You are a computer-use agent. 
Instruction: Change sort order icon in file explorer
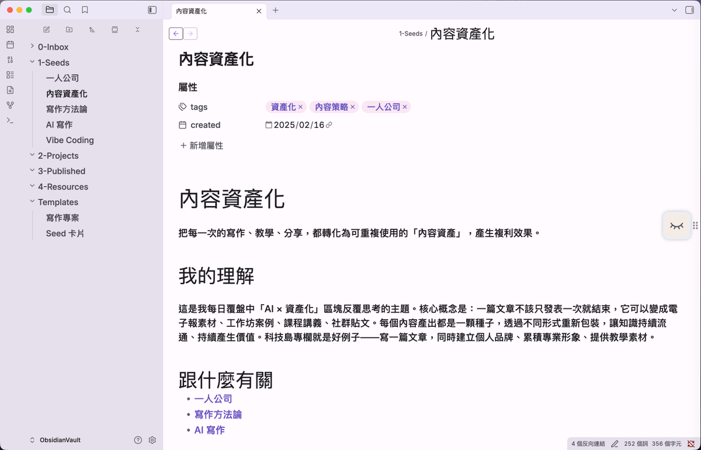[92, 29]
